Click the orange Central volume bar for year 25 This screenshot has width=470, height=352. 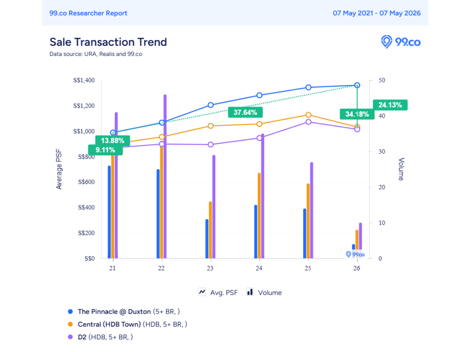click(308, 221)
